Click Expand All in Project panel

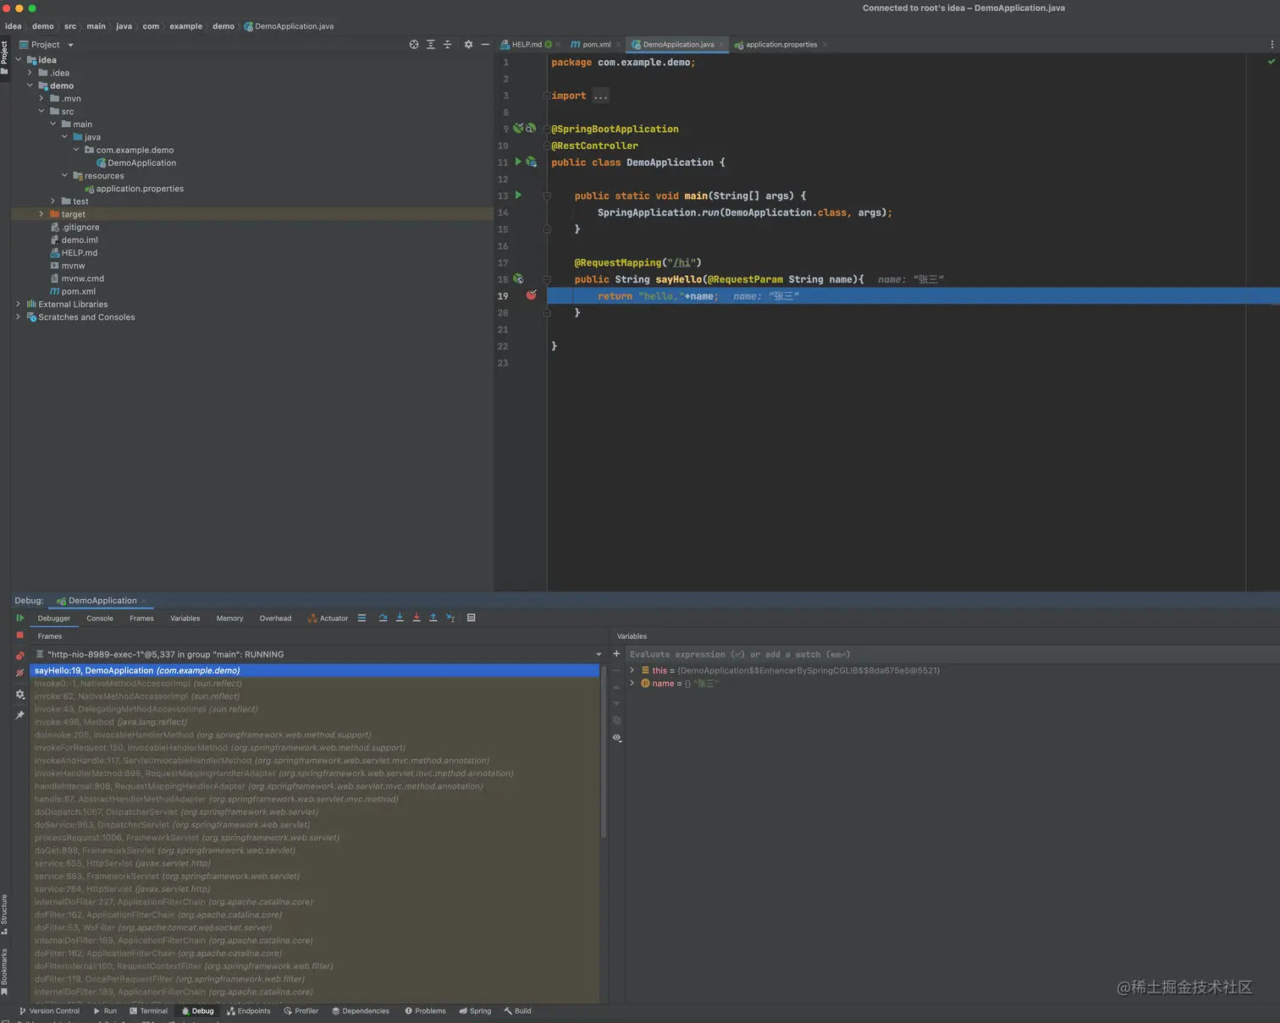[x=431, y=45]
